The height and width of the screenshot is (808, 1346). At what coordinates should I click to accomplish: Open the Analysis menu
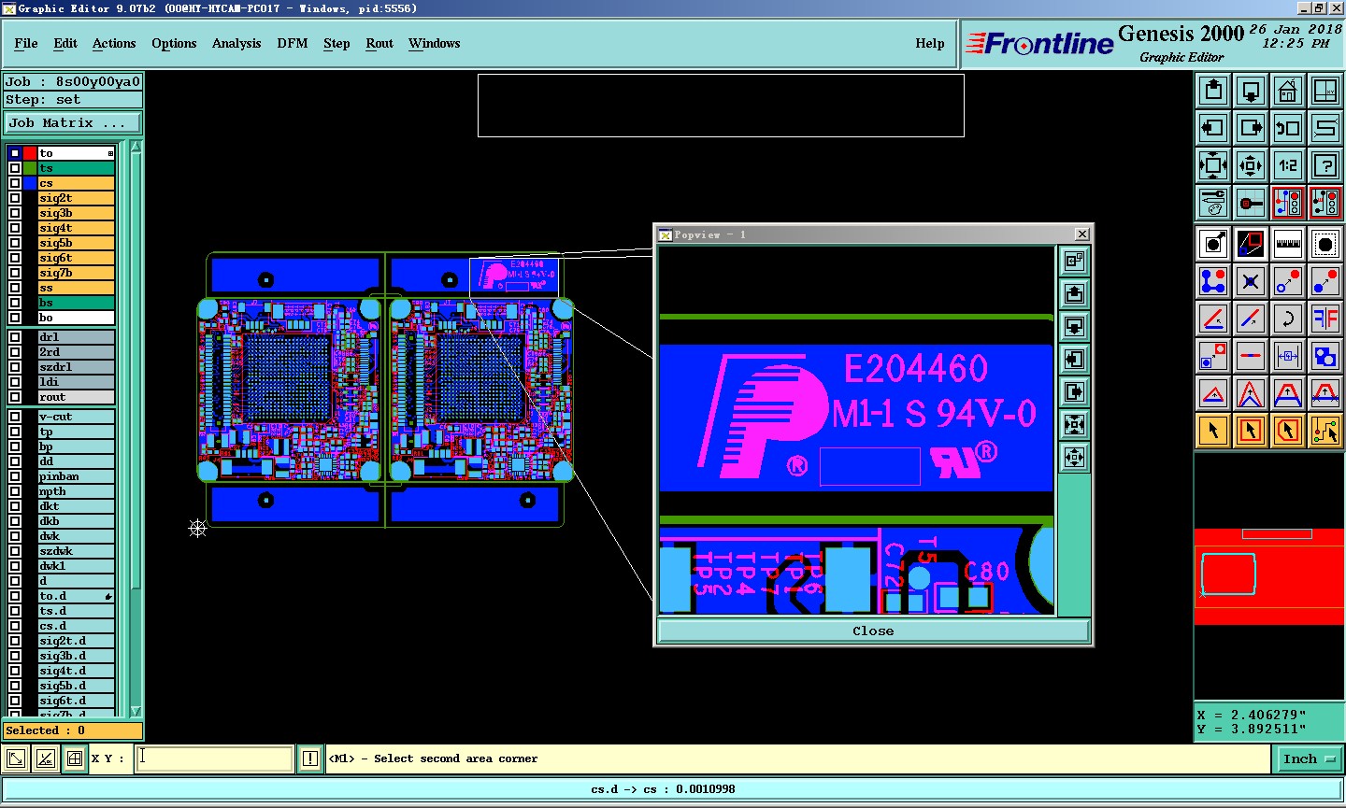tap(236, 43)
